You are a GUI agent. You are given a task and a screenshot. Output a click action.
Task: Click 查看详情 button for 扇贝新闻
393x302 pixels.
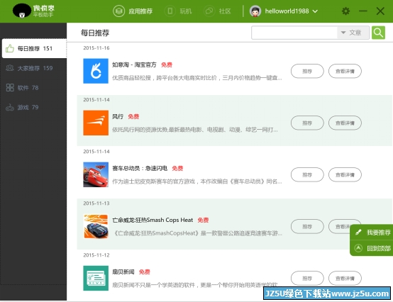pyautogui.click(x=345, y=278)
